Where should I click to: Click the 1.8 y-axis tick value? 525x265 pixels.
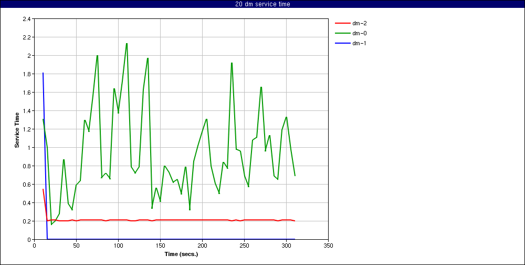click(27, 74)
